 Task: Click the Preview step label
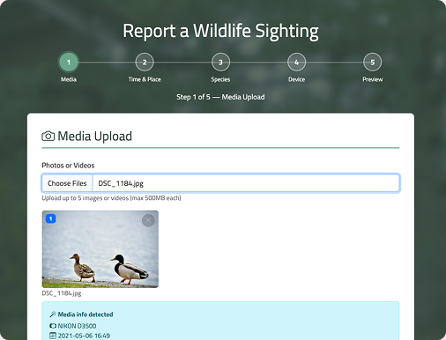[x=373, y=79]
